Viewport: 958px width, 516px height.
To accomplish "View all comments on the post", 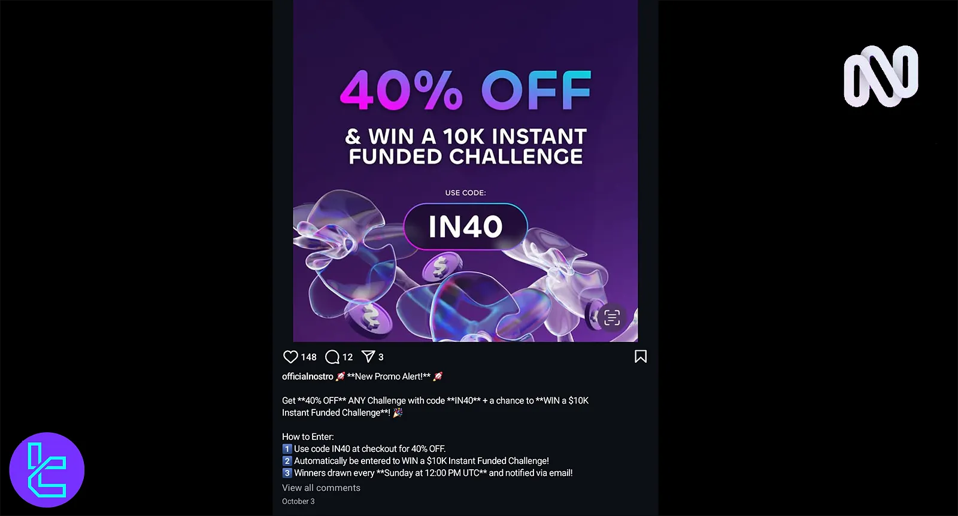I will [x=321, y=488].
